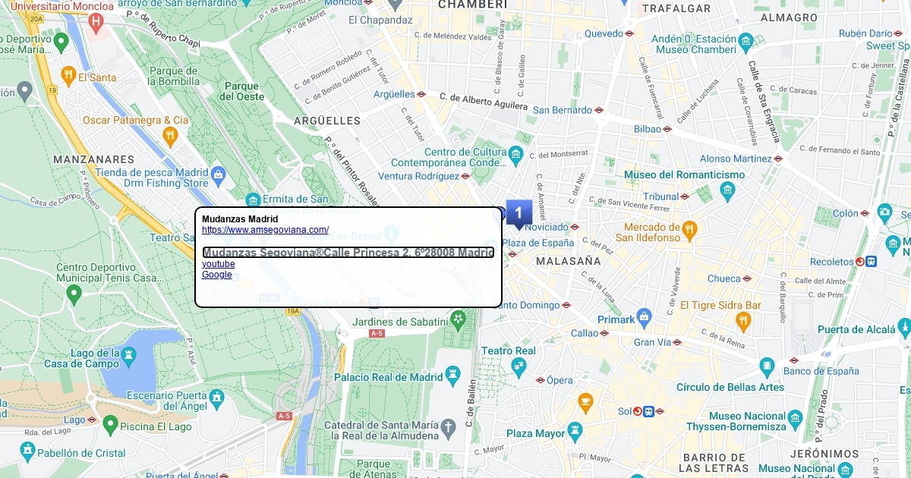Click the Parque de la Bombilla label
This screenshot has height=478, width=911.
175,76
